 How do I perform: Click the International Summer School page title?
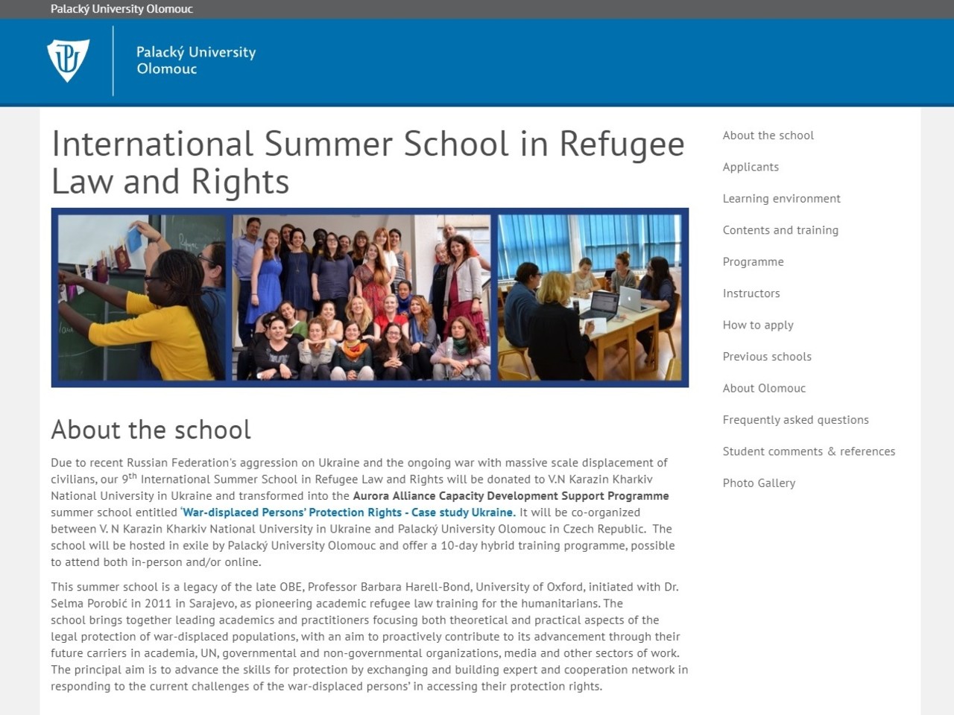(367, 162)
